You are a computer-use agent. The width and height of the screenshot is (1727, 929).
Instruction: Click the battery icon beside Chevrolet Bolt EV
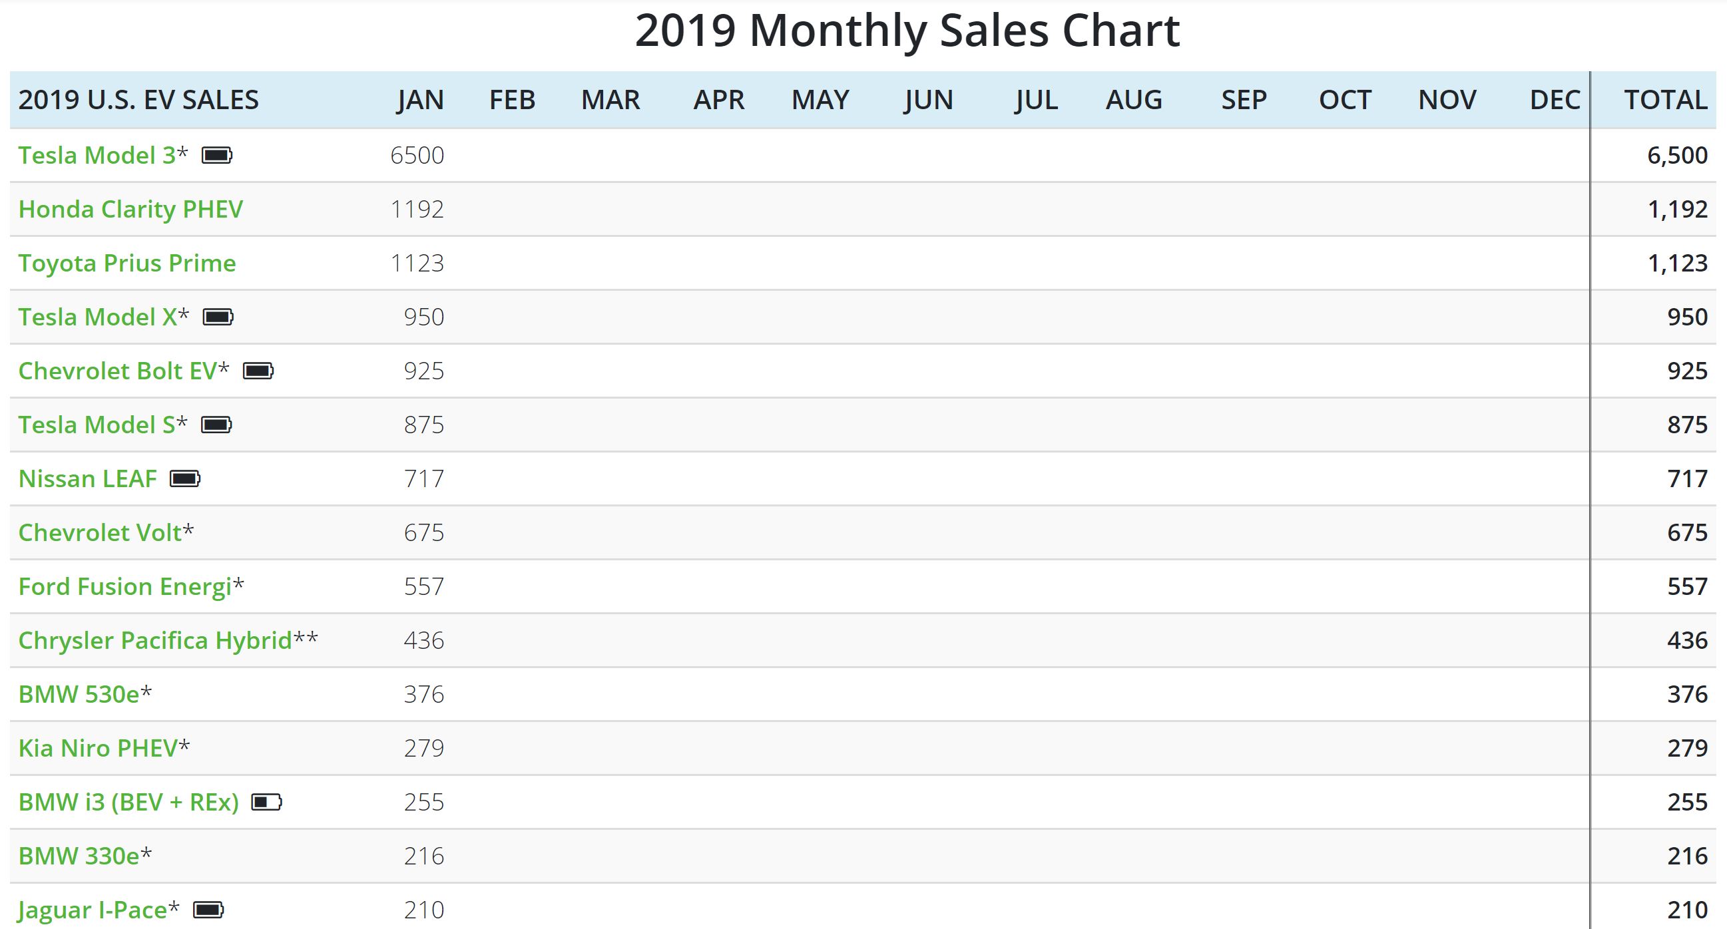(x=259, y=371)
